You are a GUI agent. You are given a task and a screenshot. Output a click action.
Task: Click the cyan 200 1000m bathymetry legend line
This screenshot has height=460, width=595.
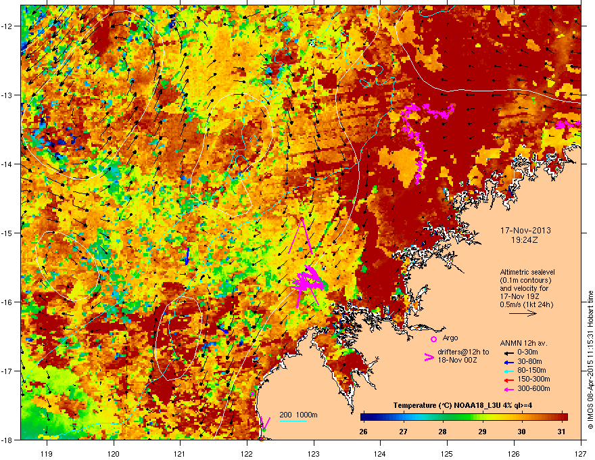pyautogui.click(x=293, y=421)
